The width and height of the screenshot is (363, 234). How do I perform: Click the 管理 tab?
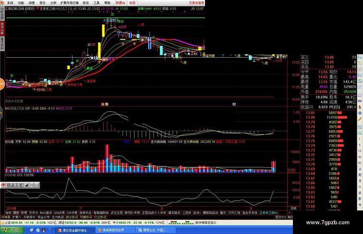coord(24,213)
